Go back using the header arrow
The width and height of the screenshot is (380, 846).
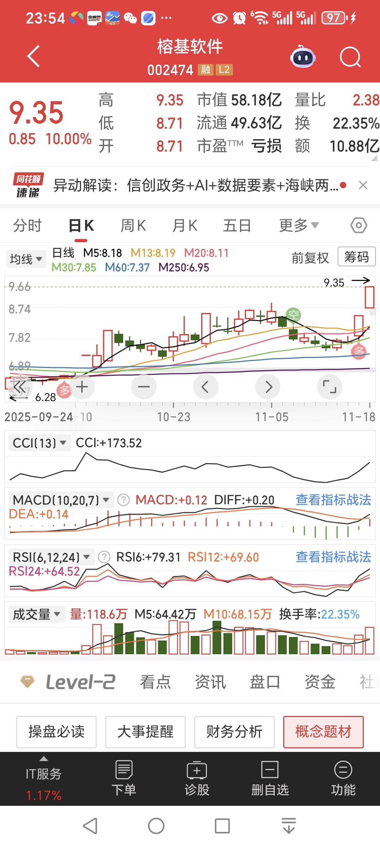click(x=33, y=56)
